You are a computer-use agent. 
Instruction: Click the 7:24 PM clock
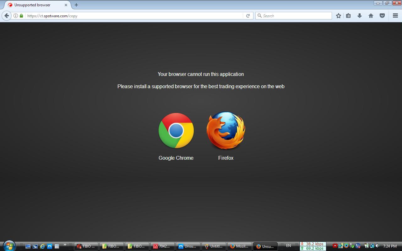point(390,246)
